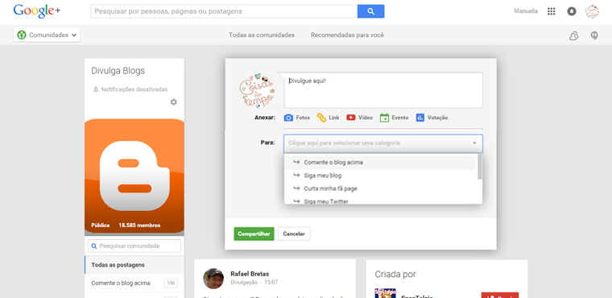Open the profile avatar in header

pos(592,11)
